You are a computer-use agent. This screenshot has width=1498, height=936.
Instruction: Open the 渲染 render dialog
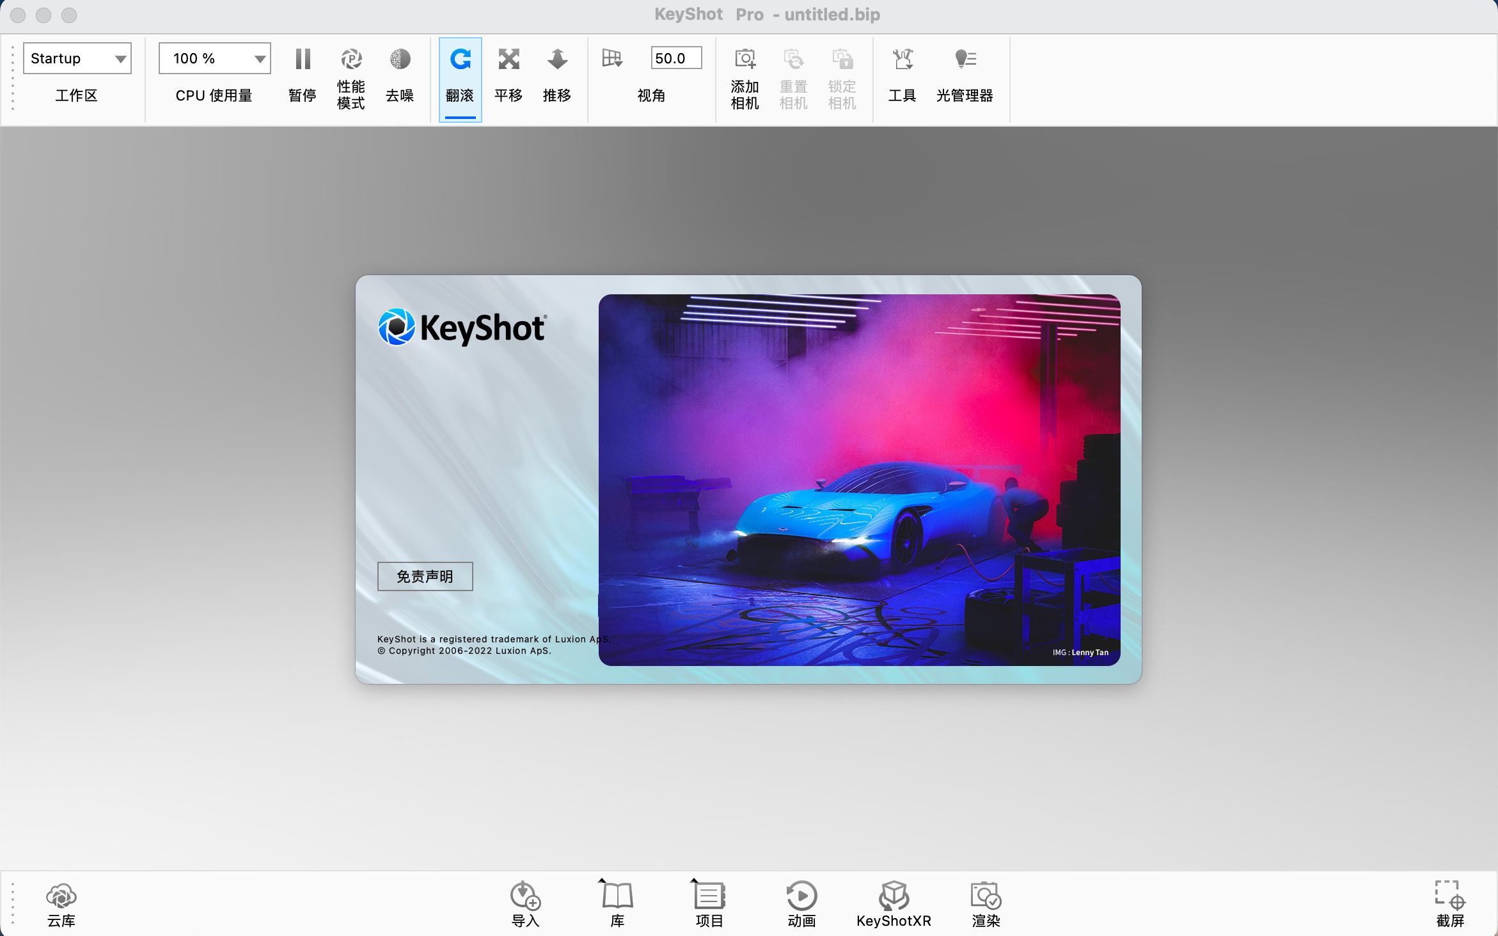tap(986, 905)
